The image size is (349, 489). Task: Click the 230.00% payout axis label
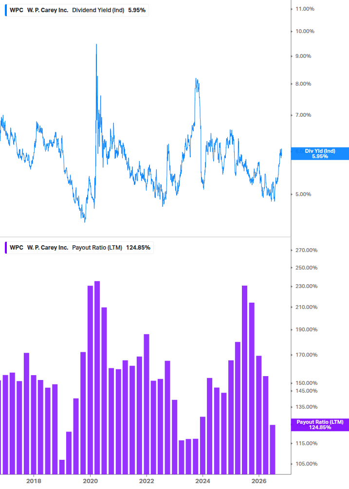tap(306, 286)
